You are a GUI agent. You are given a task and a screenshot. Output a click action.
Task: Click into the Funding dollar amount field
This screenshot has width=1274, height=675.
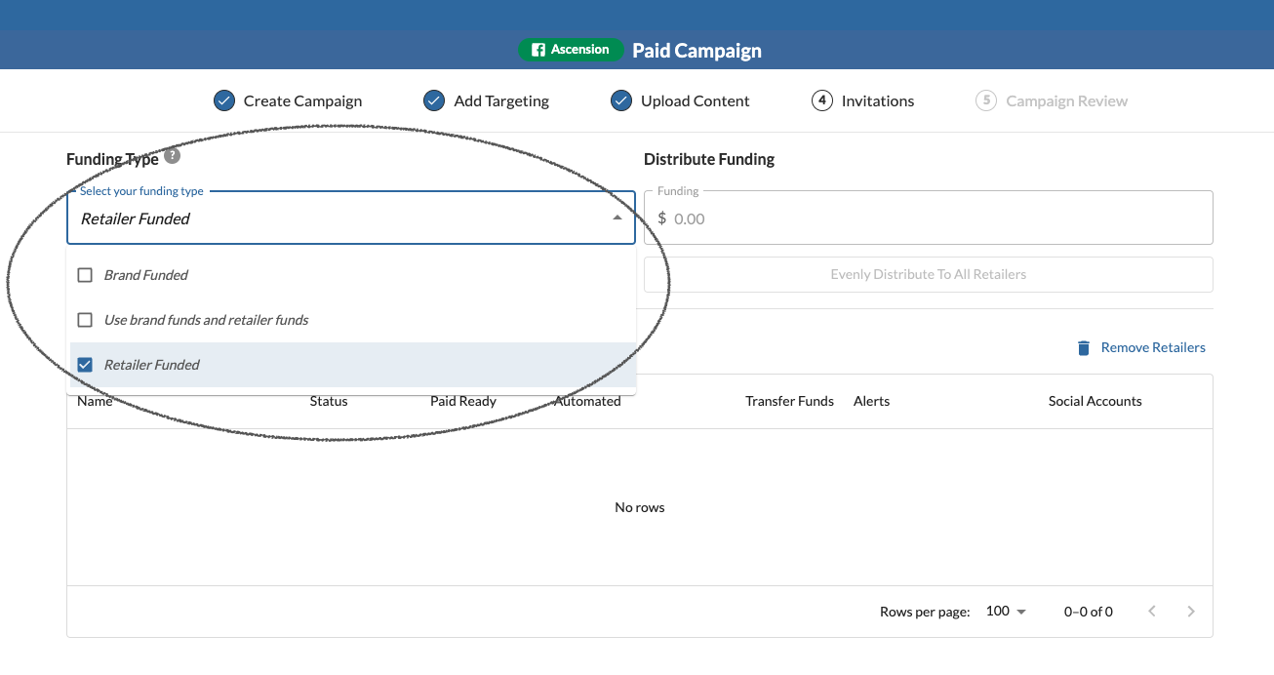click(929, 218)
